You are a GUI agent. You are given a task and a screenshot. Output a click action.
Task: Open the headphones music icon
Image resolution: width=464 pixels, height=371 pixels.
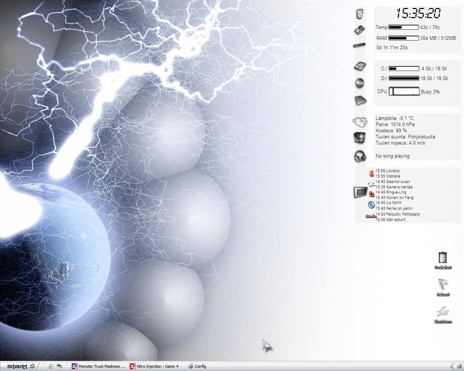click(360, 156)
